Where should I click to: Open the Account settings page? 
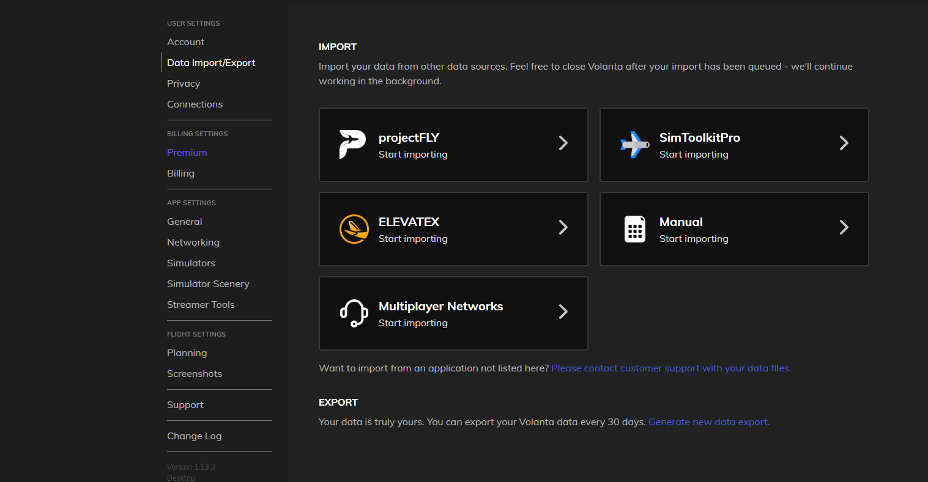(x=186, y=42)
